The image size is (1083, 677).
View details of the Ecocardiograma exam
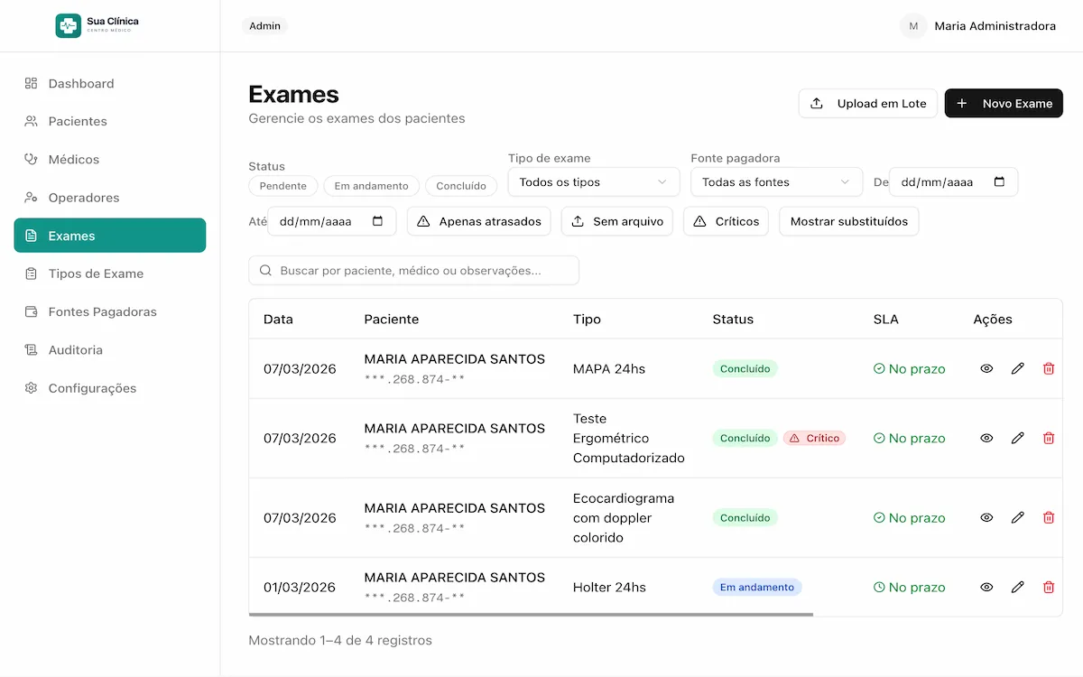986,517
